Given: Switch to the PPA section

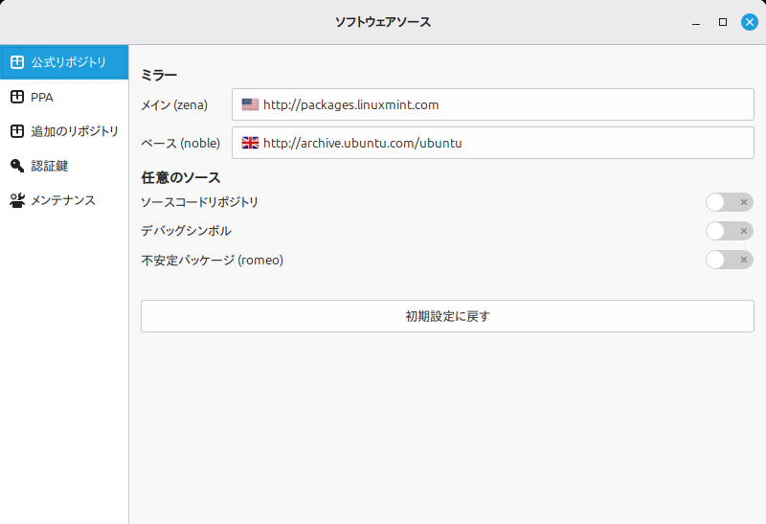Looking at the screenshot, I should click(x=64, y=97).
